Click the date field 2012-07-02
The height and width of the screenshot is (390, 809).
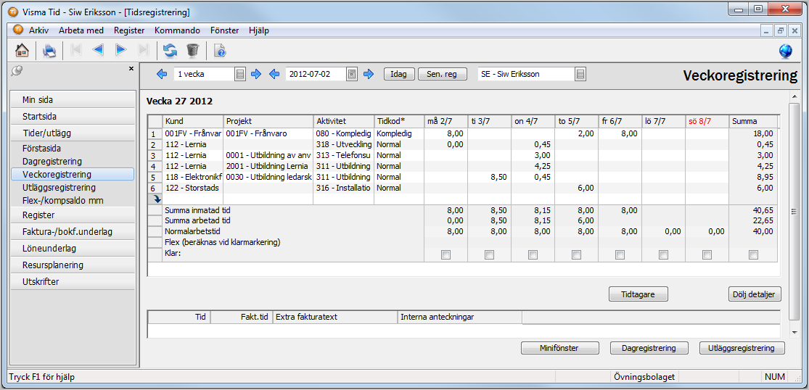coord(316,74)
